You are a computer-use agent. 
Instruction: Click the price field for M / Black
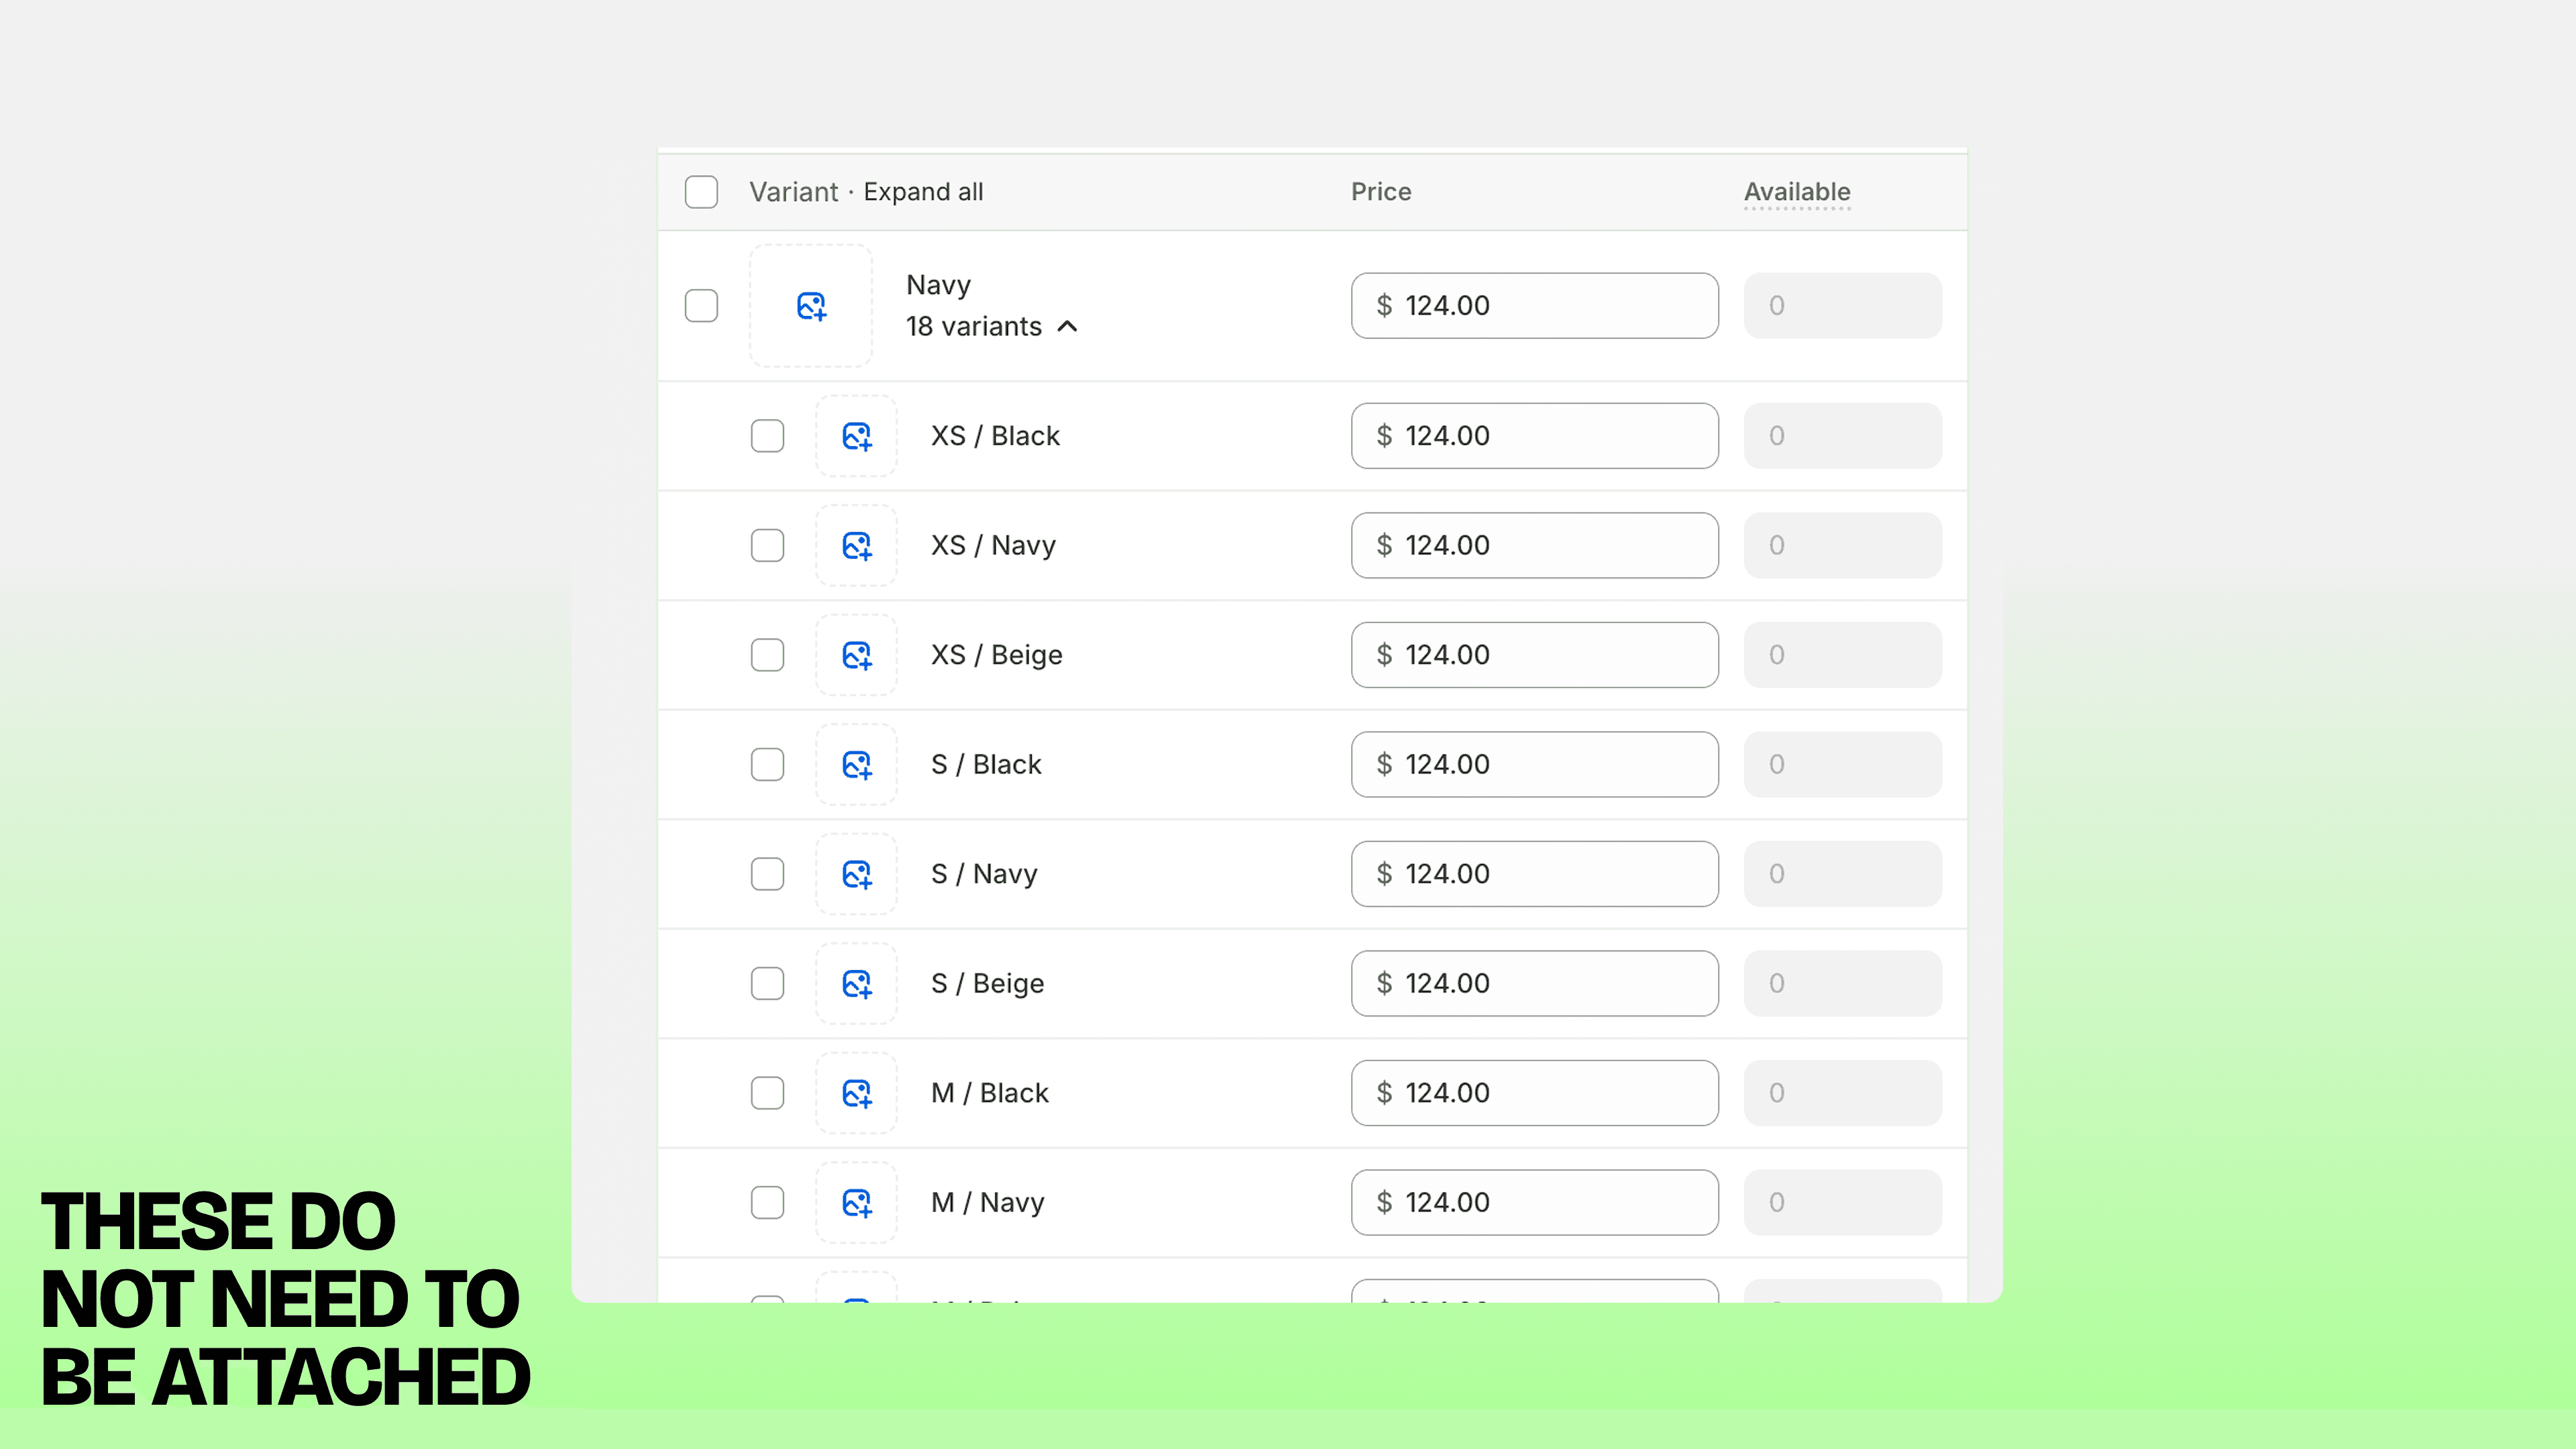click(1534, 1093)
